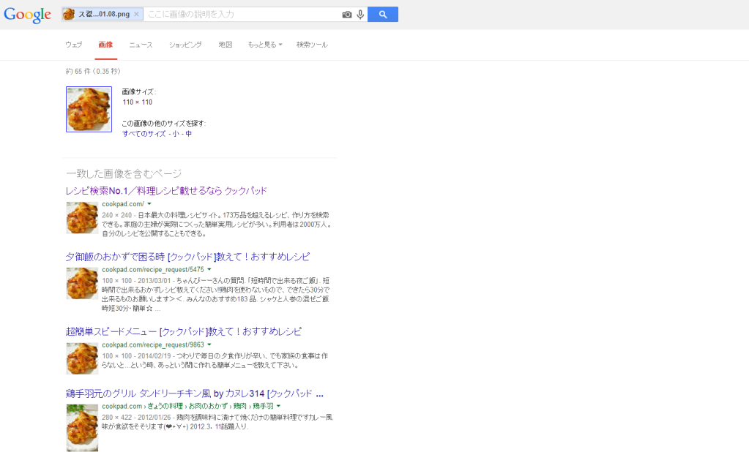Click thumbnail of recipe_request/5475 result

(x=82, y=284)
